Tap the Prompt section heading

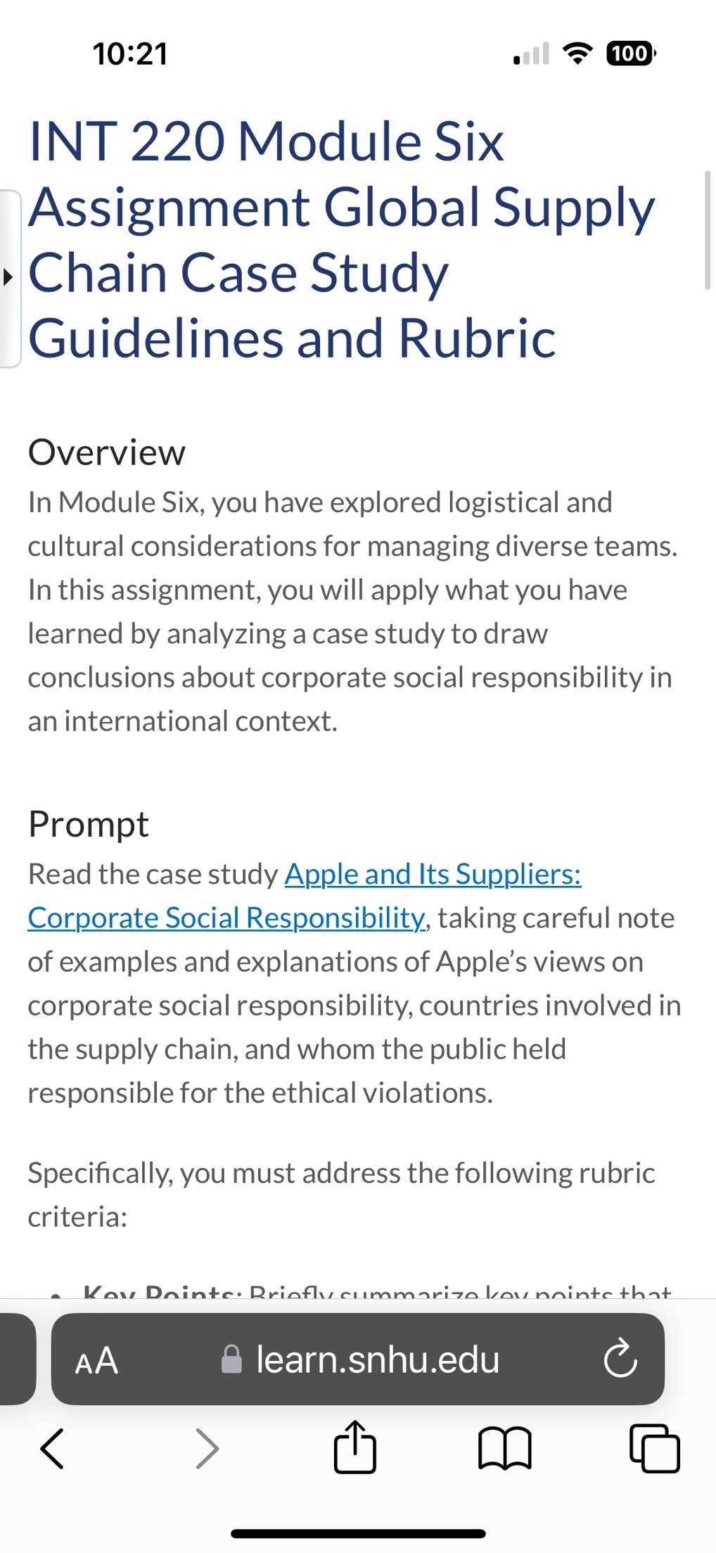88,823
